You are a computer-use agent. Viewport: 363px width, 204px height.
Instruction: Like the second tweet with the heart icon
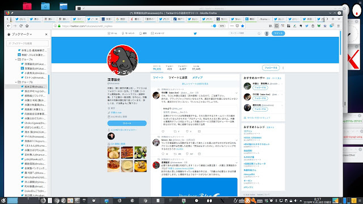click(x=187, y=154)
